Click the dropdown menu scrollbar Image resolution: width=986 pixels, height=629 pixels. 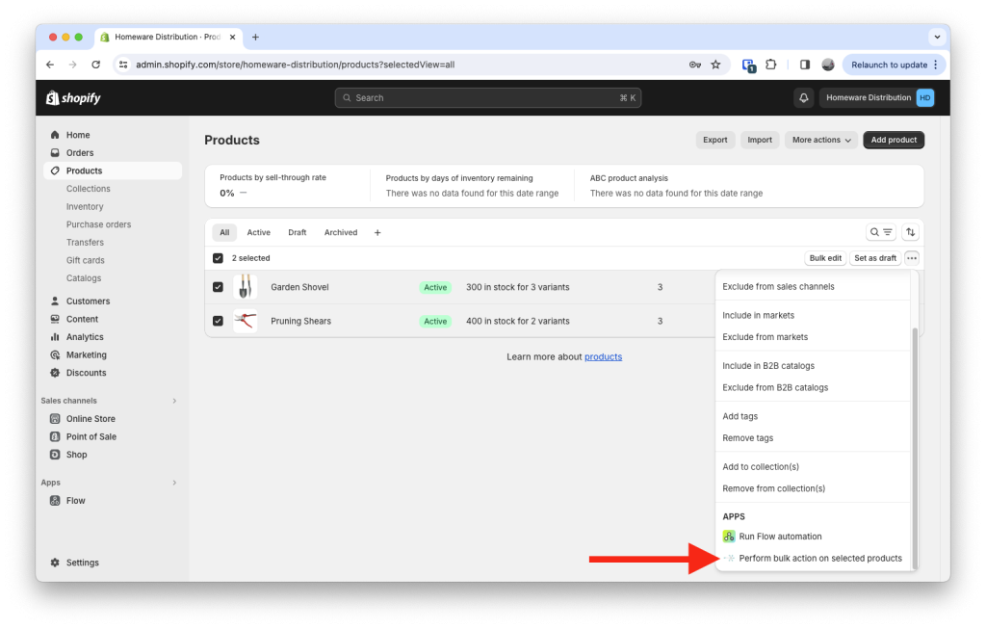[x=915, y=448]
